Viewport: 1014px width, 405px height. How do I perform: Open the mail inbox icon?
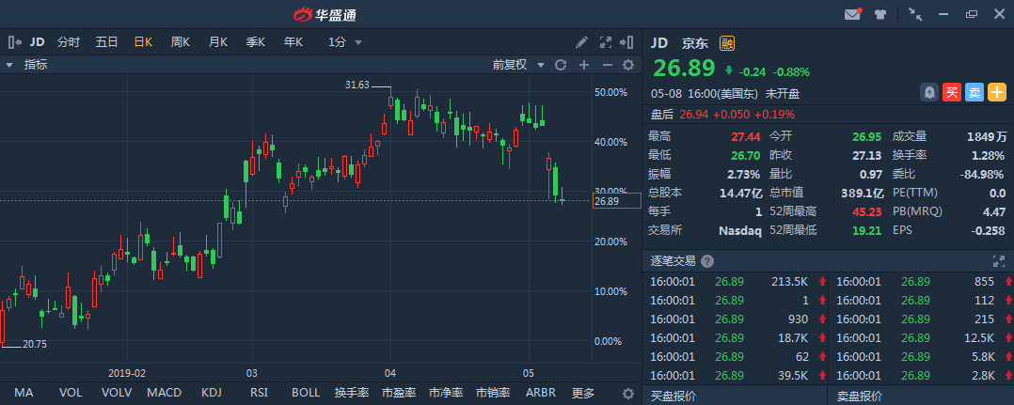coord(853,14)
